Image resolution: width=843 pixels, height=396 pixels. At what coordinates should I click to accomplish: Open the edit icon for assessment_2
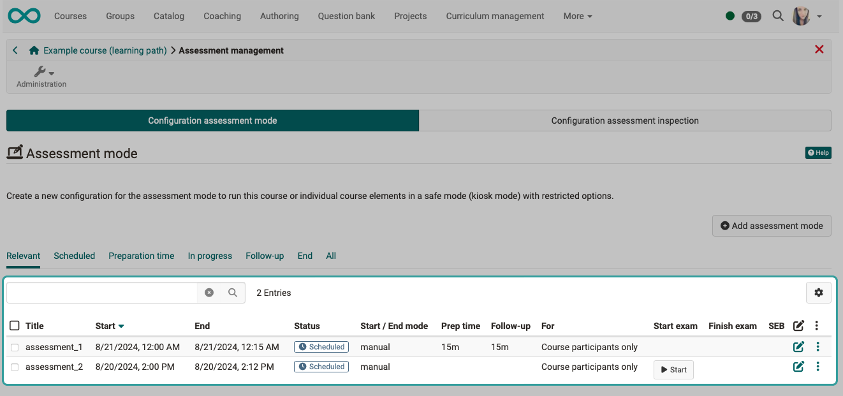tap(798, 366)
